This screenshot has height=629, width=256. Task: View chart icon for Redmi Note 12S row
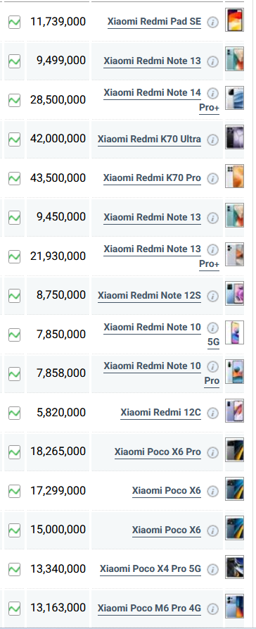point(15,296)
